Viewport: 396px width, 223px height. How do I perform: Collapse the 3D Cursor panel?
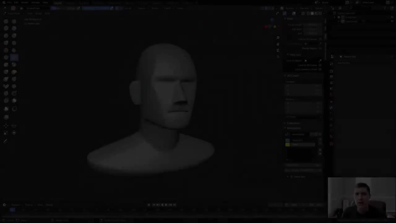click(x=285, y=76)
